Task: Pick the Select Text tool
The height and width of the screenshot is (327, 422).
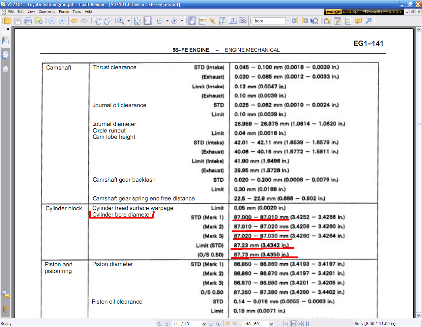Action: tap(233, 21)
